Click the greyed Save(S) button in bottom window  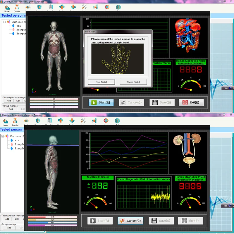coord(161,221)
